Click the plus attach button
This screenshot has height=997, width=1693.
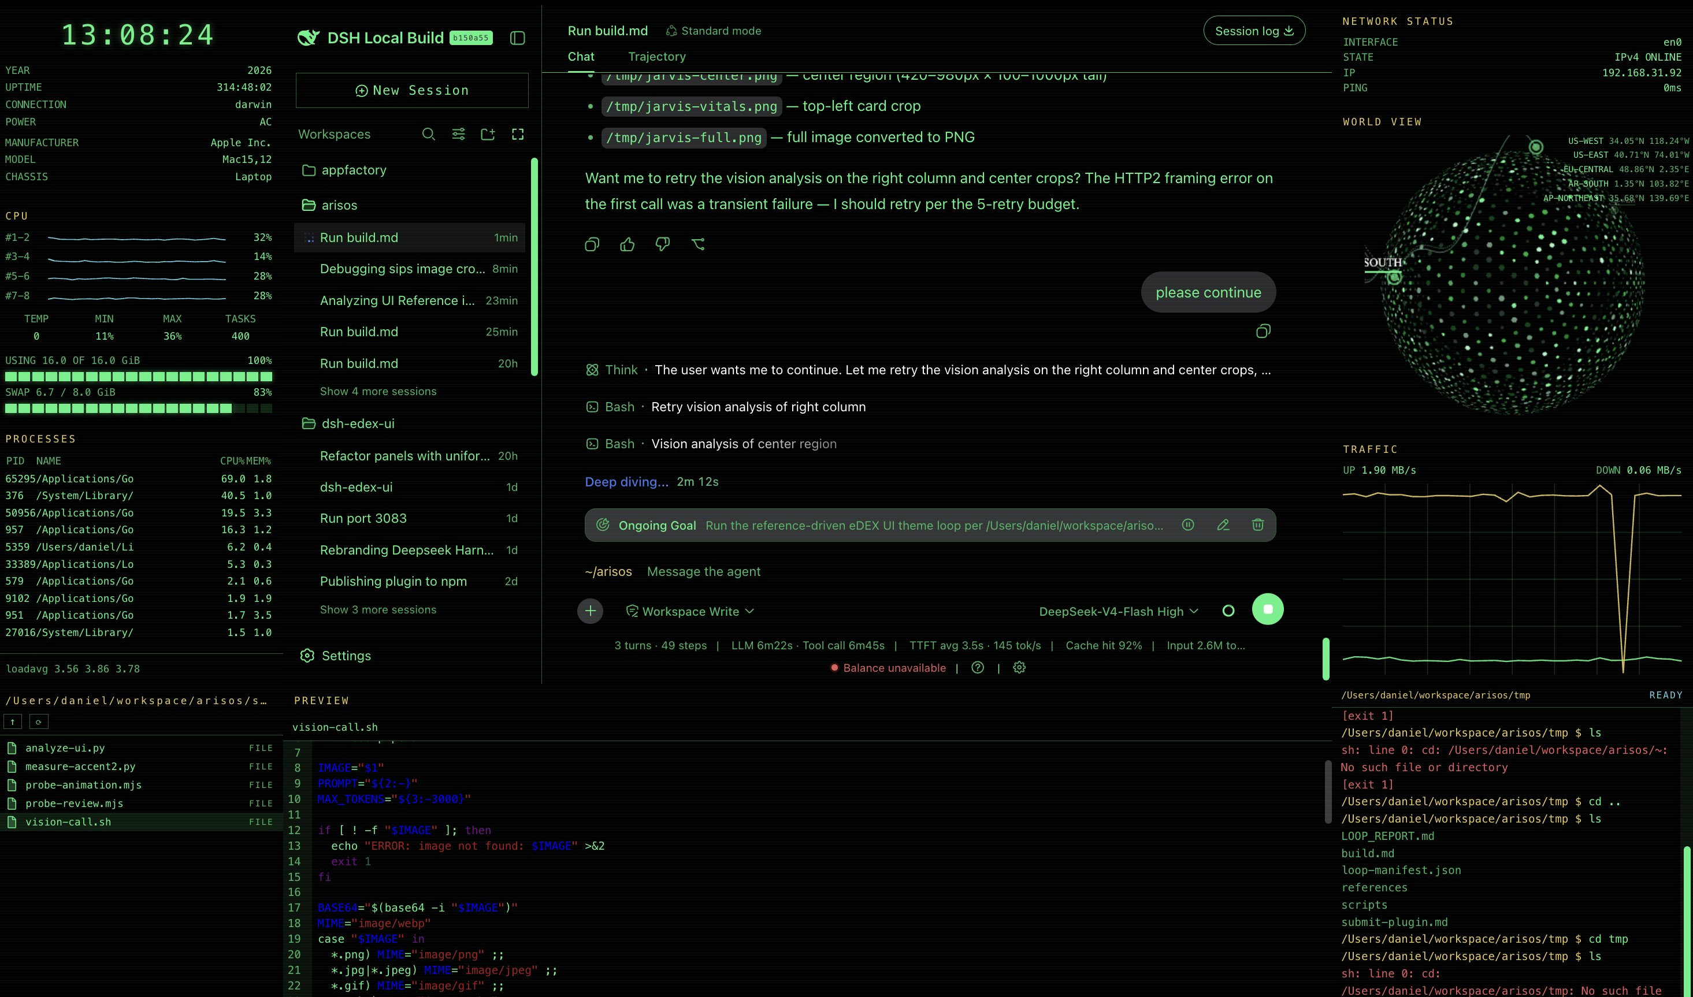tap(590, 611)
